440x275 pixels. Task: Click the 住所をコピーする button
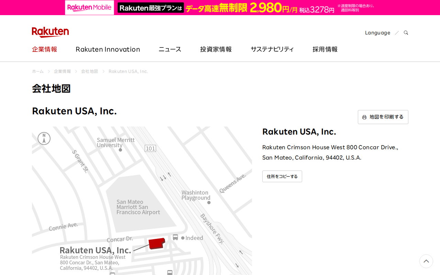(282, 176)
